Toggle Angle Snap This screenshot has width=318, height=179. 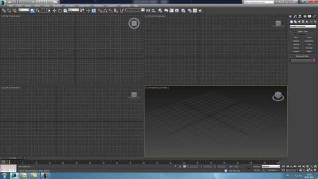pos(105,10)
